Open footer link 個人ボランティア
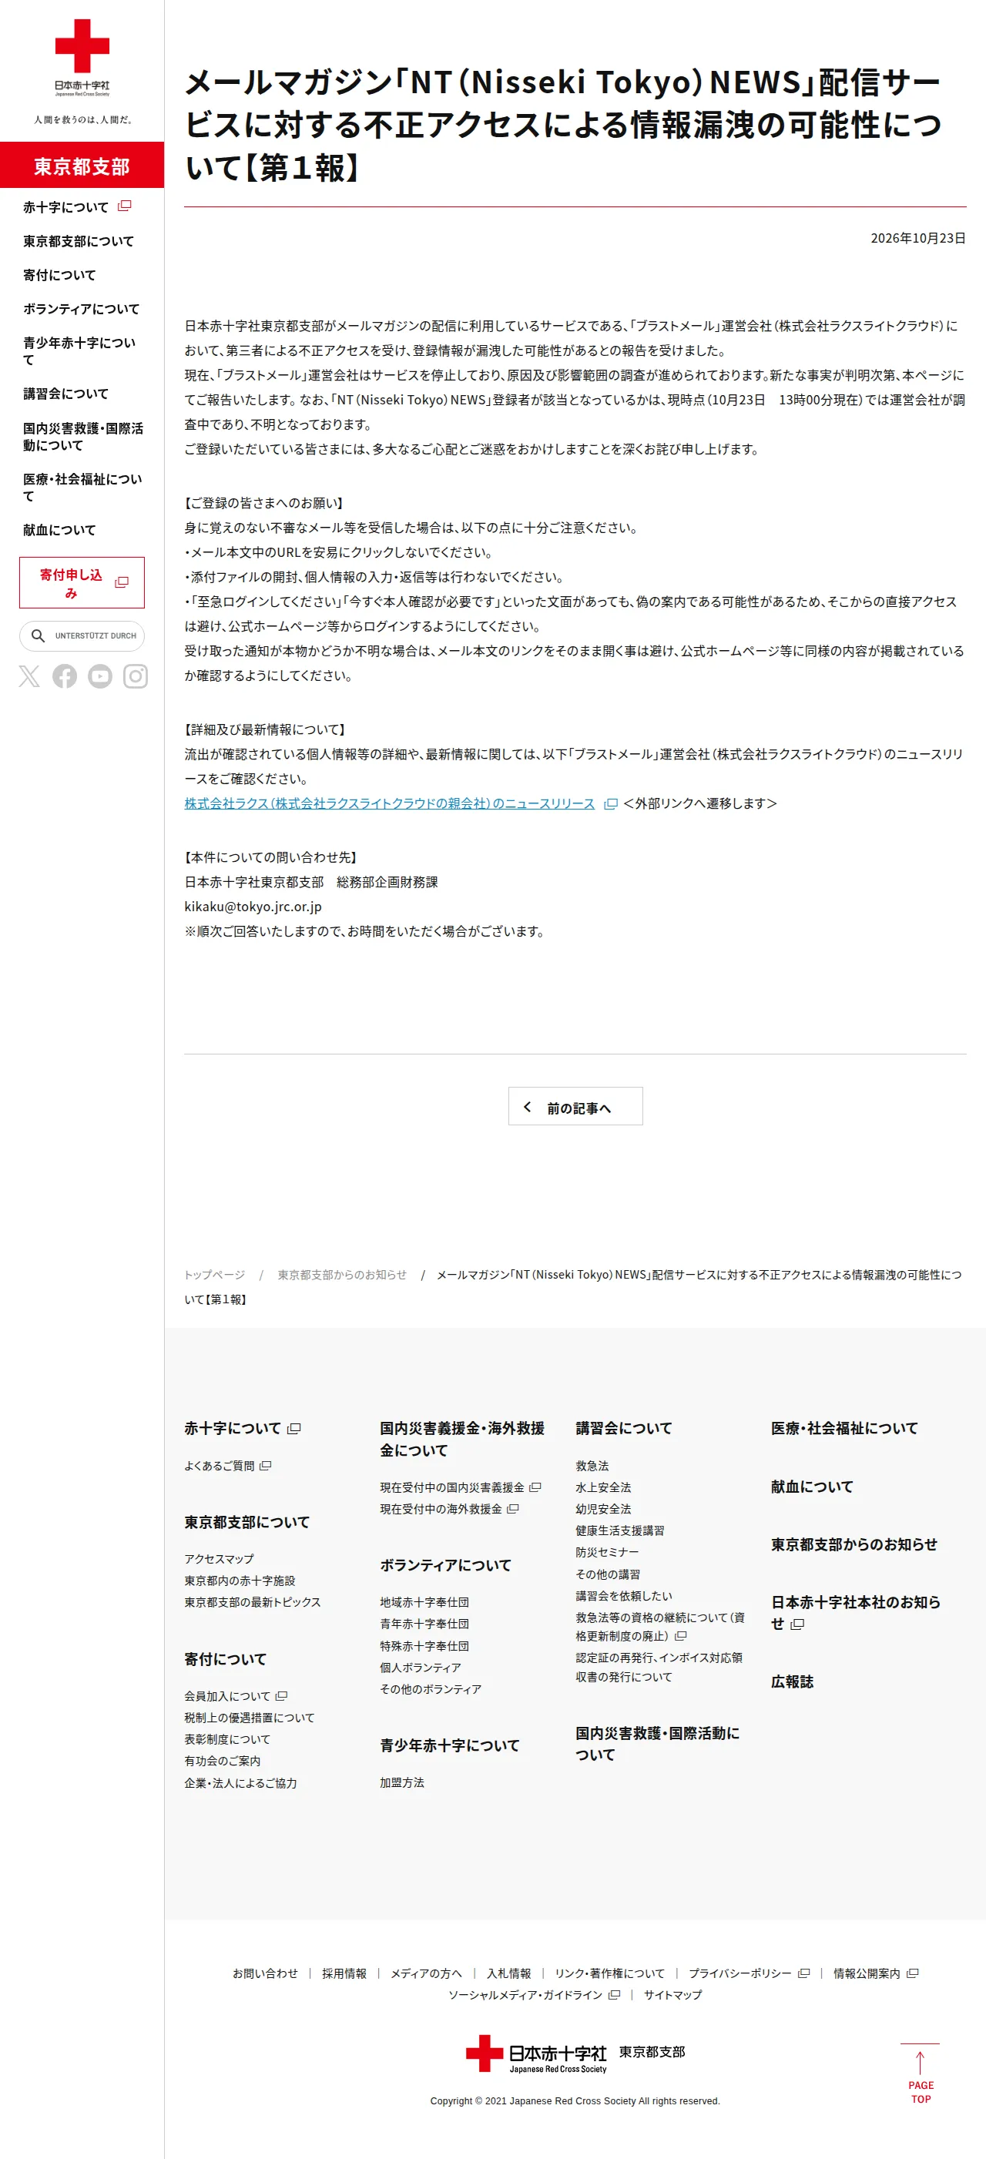The image size is (986, 2159). pos(420,1668)
